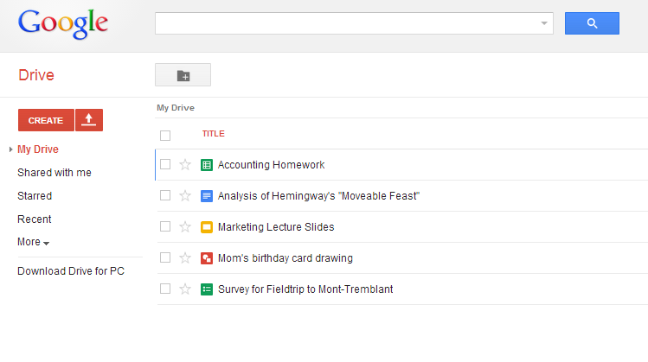Click the upload arrow button
648x362 pixels.
coord(89,120)
